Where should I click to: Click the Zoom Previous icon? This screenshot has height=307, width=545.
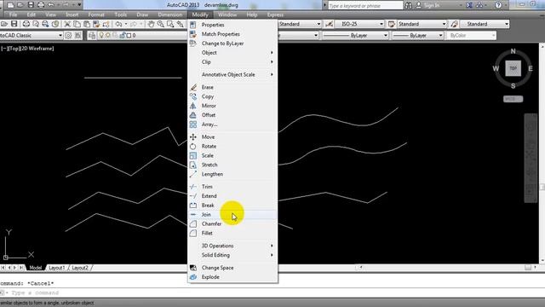[x=180, y=24]
